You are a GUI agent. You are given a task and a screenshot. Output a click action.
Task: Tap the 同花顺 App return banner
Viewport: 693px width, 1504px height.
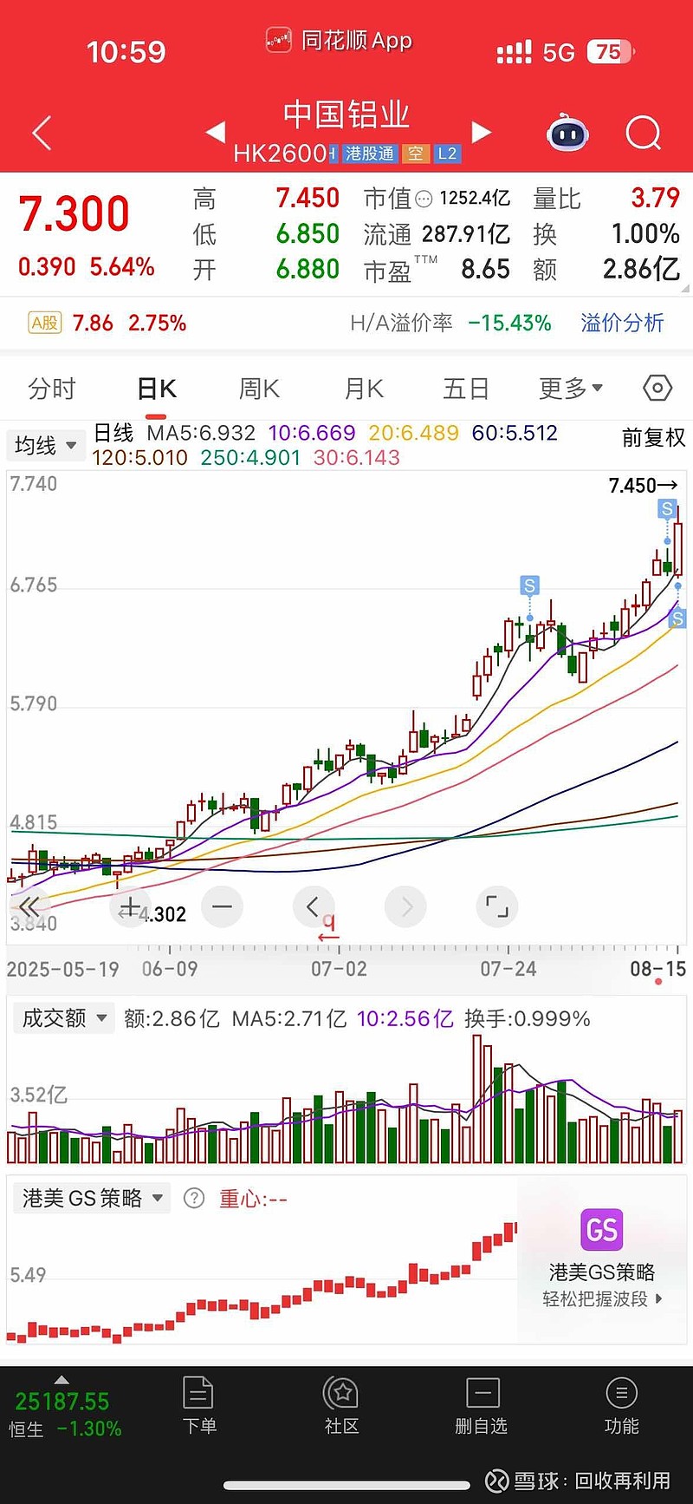pyautogui.click(x=340, y=41)
